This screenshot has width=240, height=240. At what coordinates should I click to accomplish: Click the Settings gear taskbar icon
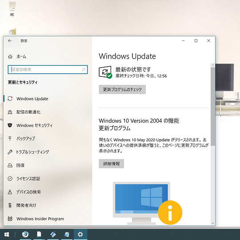point(80,234)
